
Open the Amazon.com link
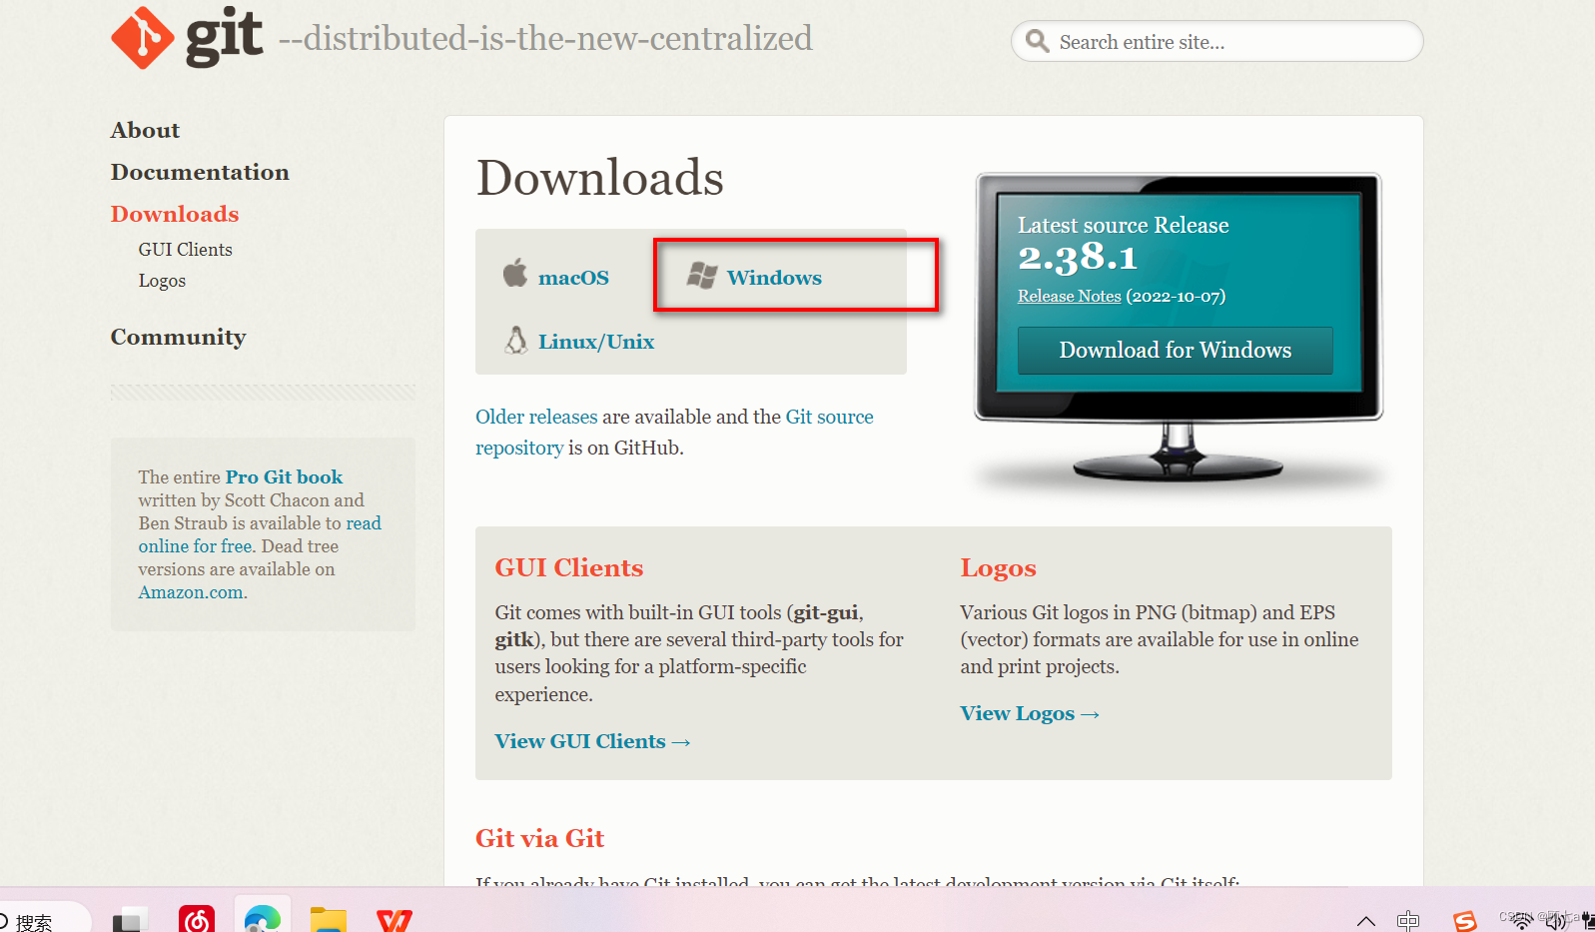pyautogui.click(x=191, y=592)
